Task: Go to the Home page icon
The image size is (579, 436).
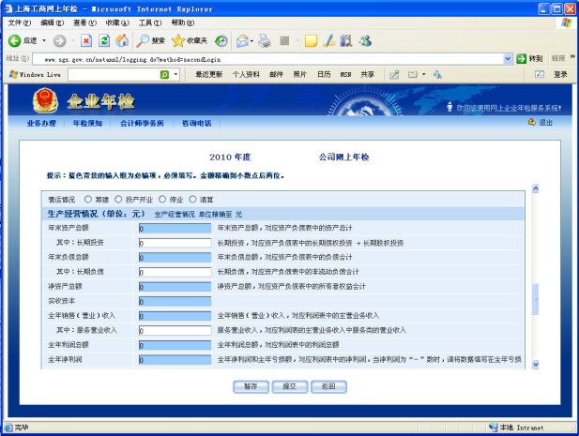Action: coord(121,41)
